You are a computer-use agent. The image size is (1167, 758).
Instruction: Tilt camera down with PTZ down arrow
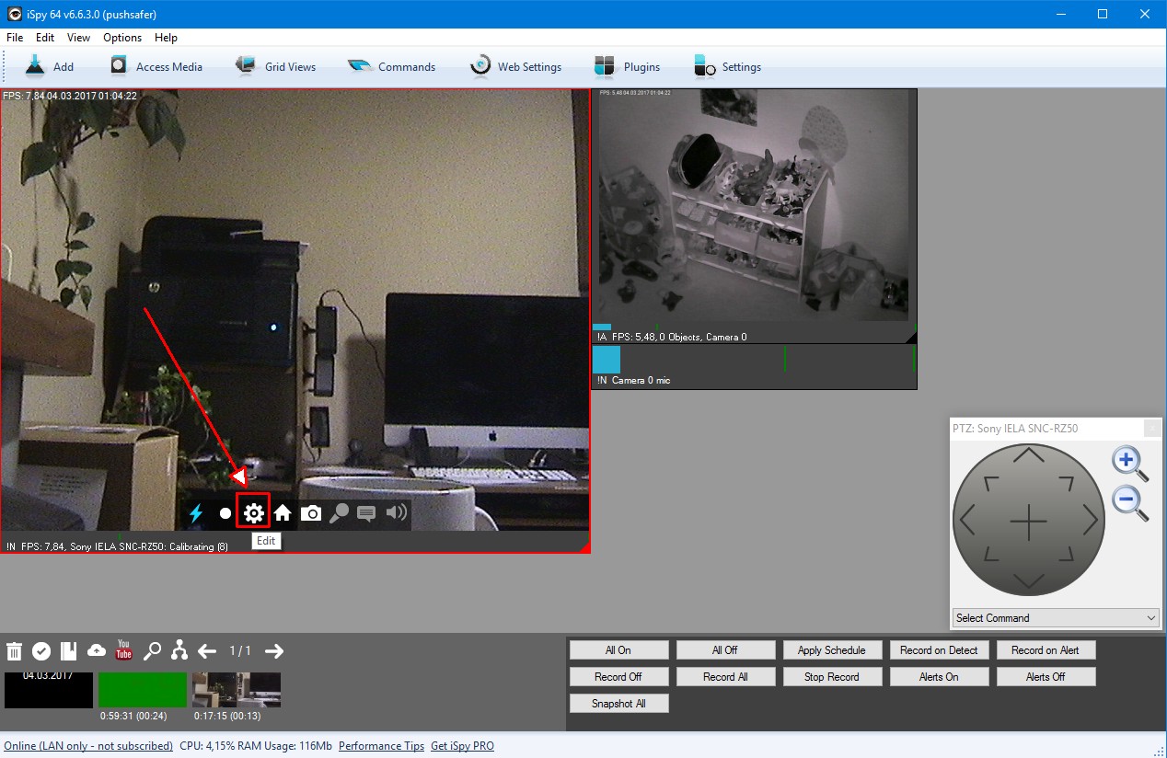[1028, 580]
